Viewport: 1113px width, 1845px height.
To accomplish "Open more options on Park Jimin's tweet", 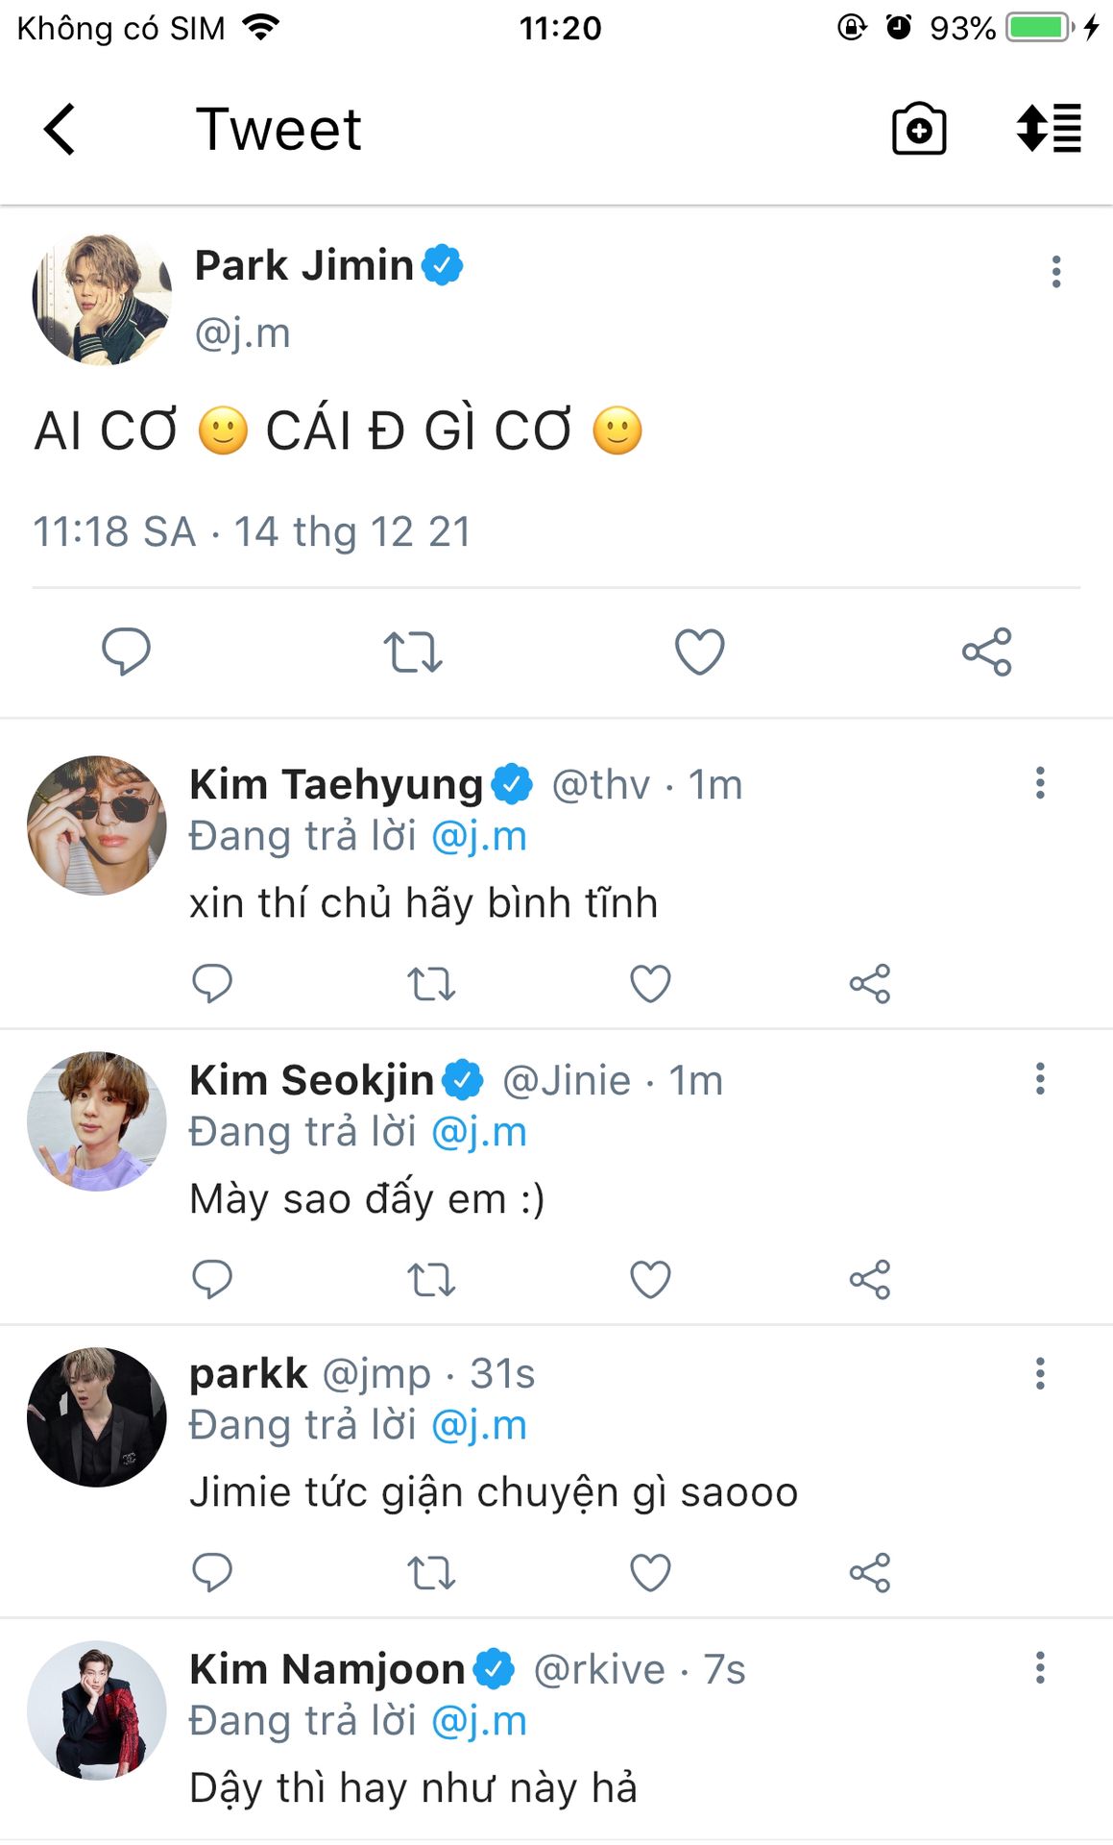I will point(1056,272).
